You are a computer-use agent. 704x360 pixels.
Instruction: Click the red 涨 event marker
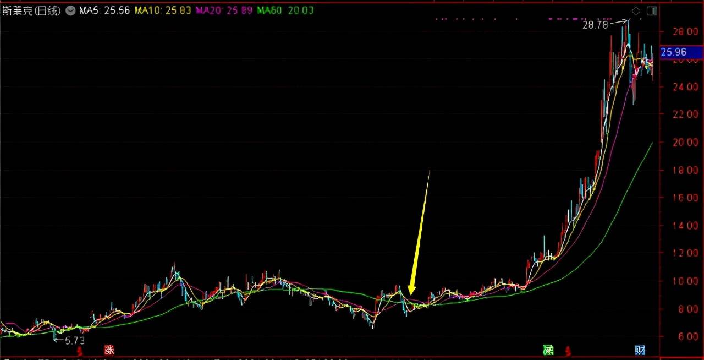(x=109, y=350)
